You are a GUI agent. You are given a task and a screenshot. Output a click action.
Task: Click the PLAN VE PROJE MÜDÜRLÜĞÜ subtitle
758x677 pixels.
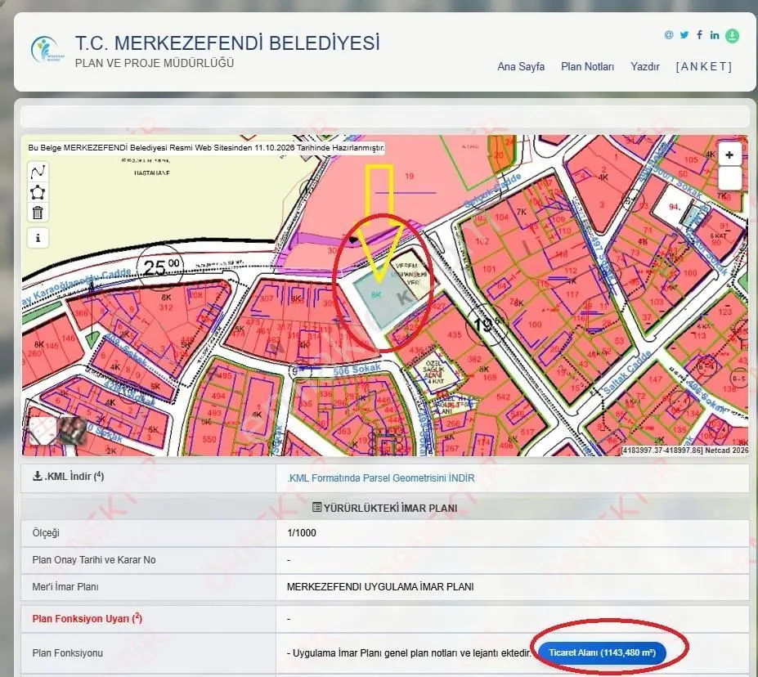tap(155, 63)
